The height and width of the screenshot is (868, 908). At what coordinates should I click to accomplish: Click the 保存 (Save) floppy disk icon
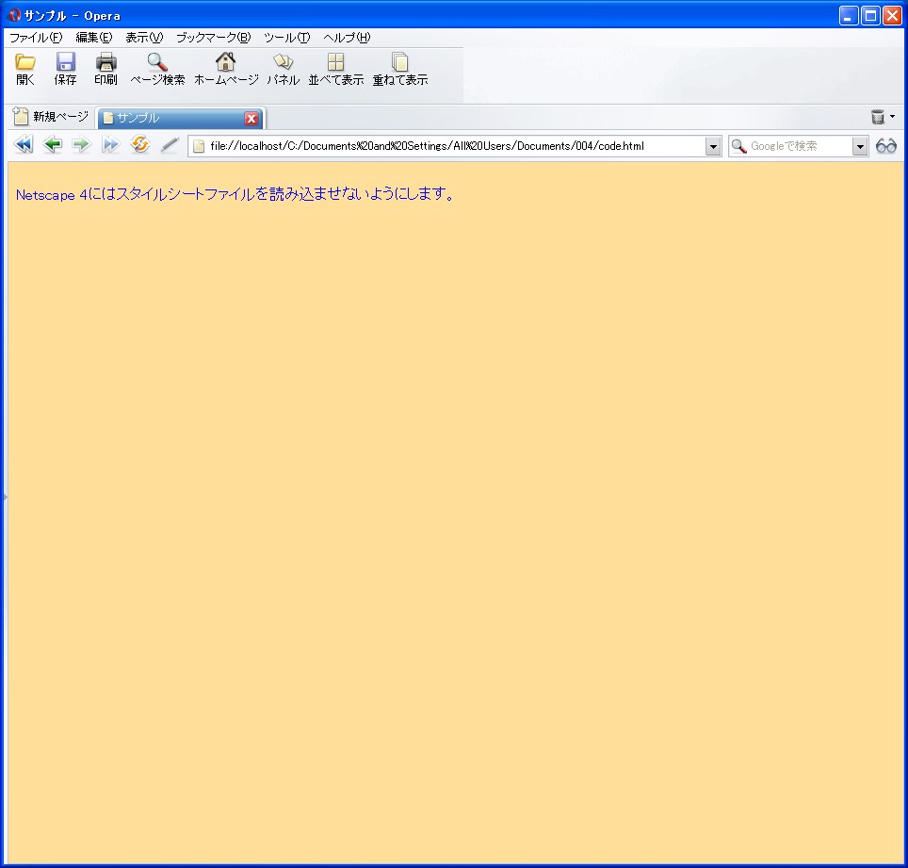coord(65,62)
